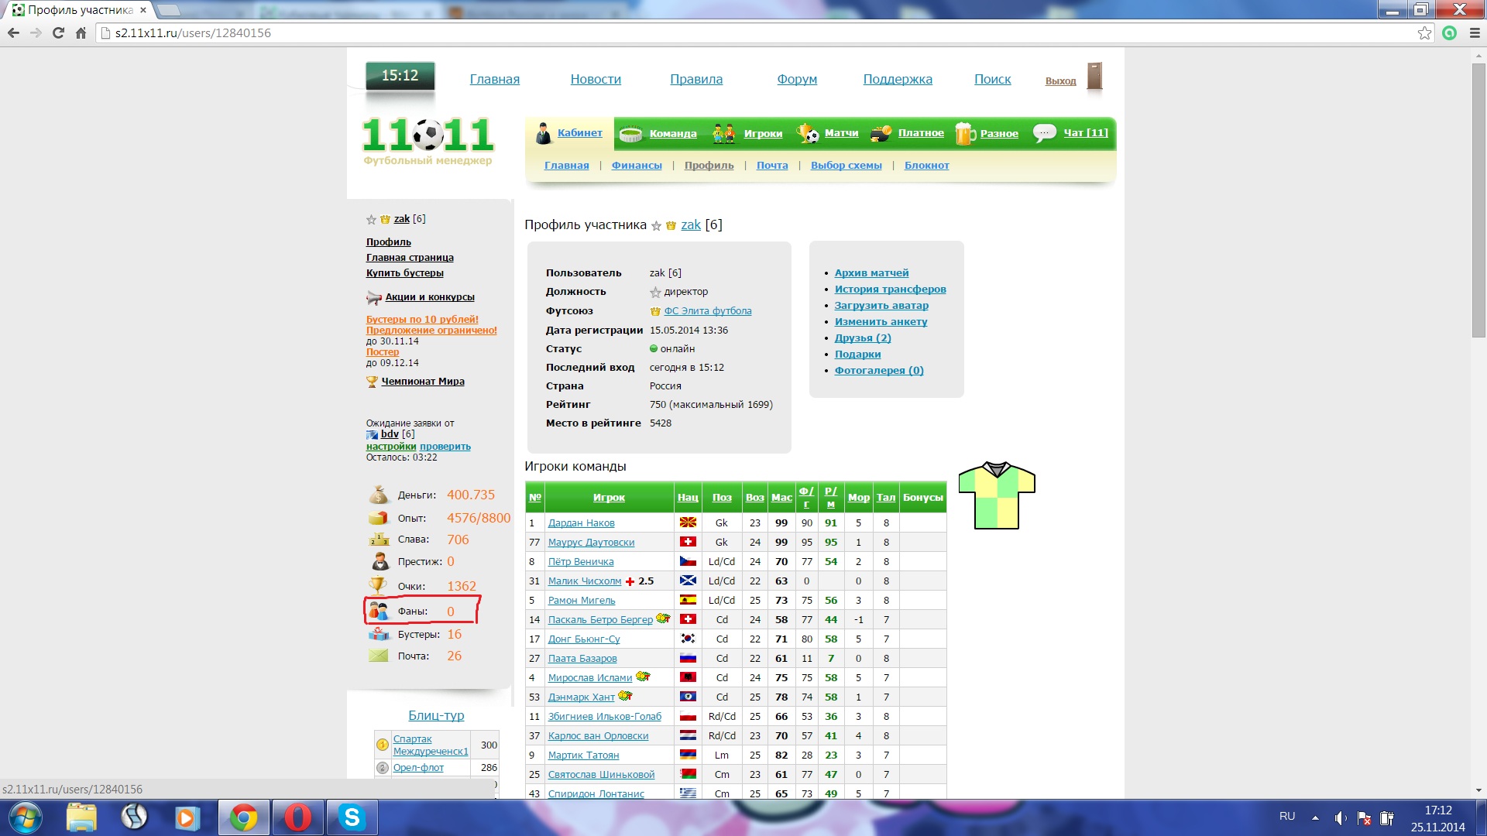Open the Блиц-тур link

436,716
